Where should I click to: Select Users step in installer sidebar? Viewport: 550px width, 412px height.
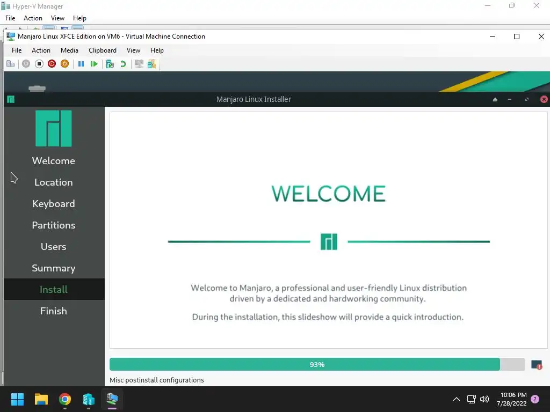(x=54, y=247)
